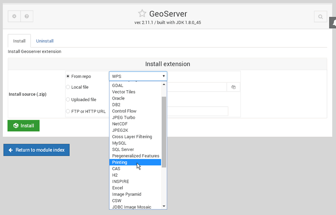Select the highlighted Printing option

point(135,163)
